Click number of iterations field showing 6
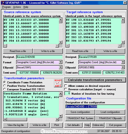This screenshot has height=134, width=128. tap(68, 94)
